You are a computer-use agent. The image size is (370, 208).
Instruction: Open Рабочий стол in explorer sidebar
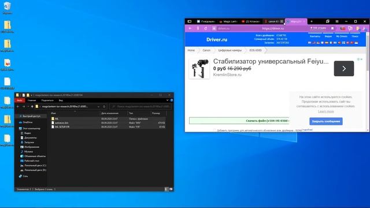(29, 161)
